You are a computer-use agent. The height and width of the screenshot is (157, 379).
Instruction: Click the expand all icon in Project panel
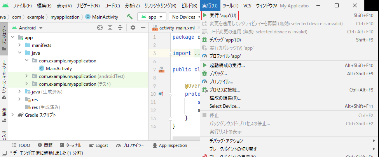(x=110, y=28)
